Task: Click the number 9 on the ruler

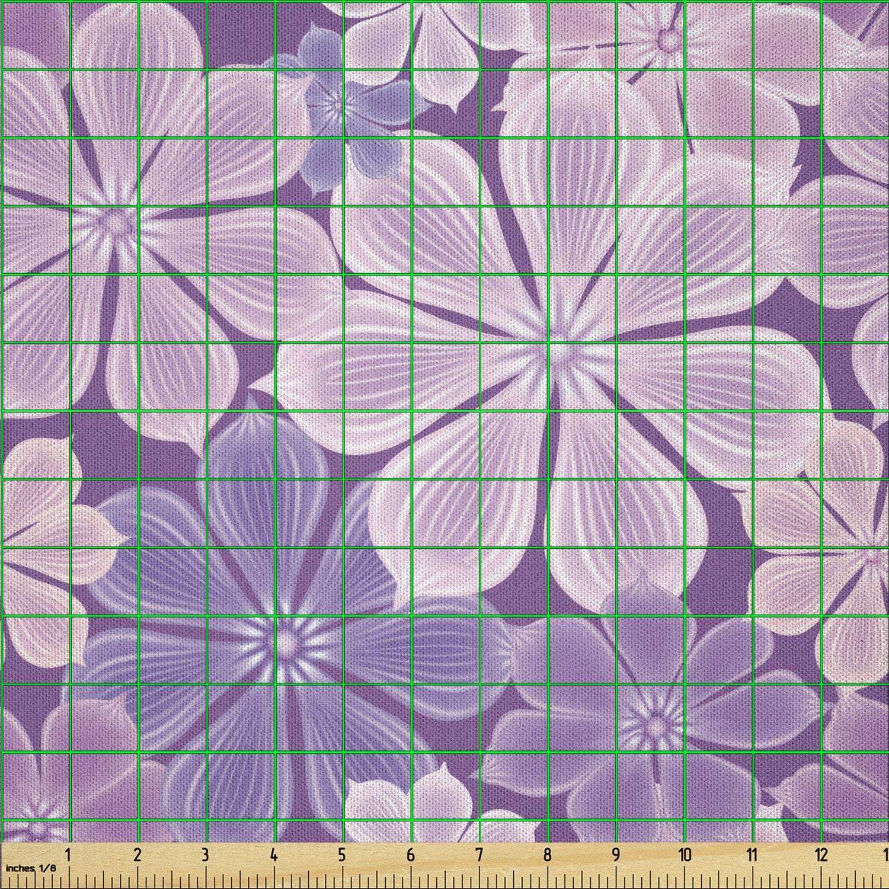Action: tap(616, 855)
